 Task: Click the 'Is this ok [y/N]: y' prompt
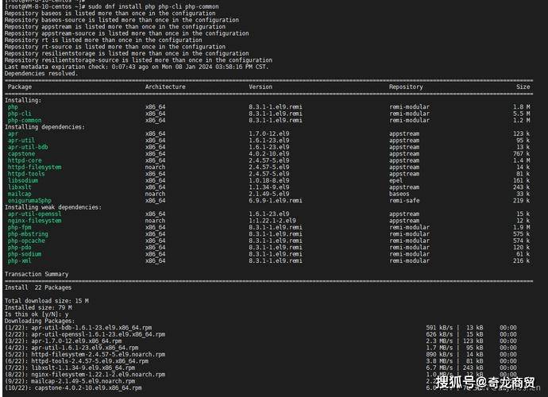click(37, 314)
